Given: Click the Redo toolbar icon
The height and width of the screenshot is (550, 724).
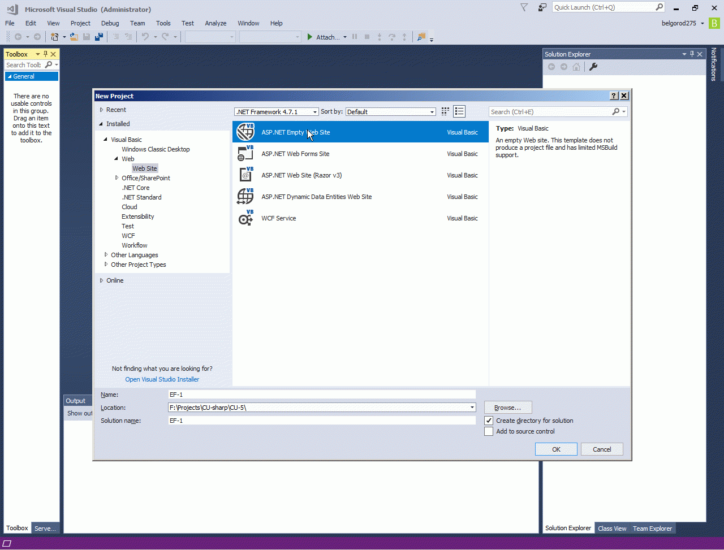Looking at the screenshot, I should click(165, 37).
